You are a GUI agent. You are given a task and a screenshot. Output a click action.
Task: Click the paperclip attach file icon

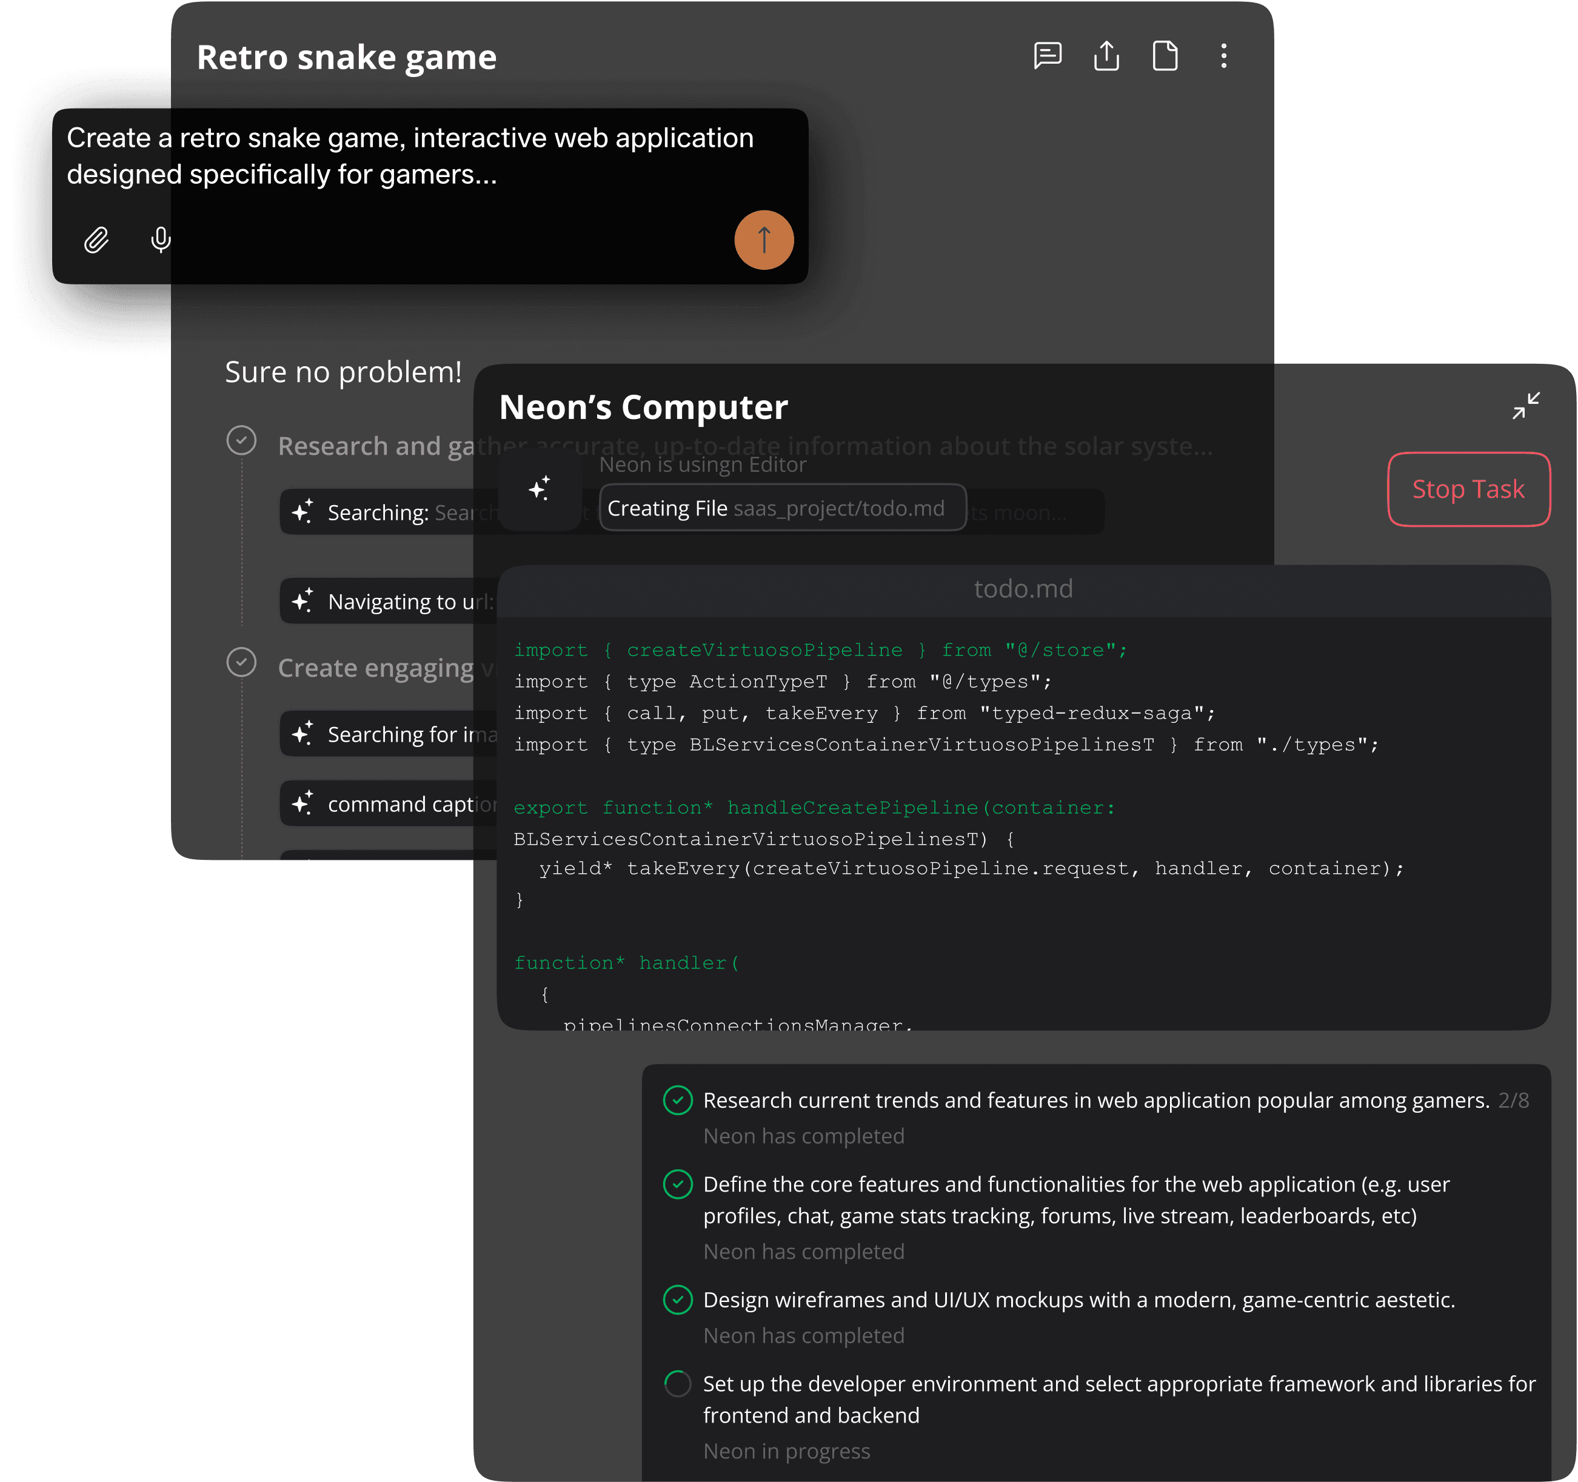(97, 239)
